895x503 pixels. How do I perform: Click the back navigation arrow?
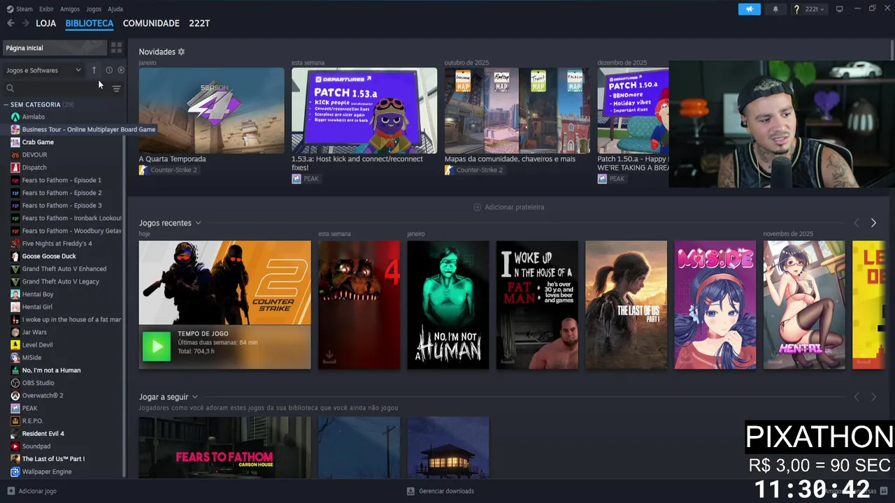point(10,23)
